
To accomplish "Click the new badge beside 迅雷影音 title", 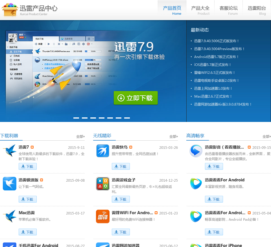I will (x=249, y=147).
